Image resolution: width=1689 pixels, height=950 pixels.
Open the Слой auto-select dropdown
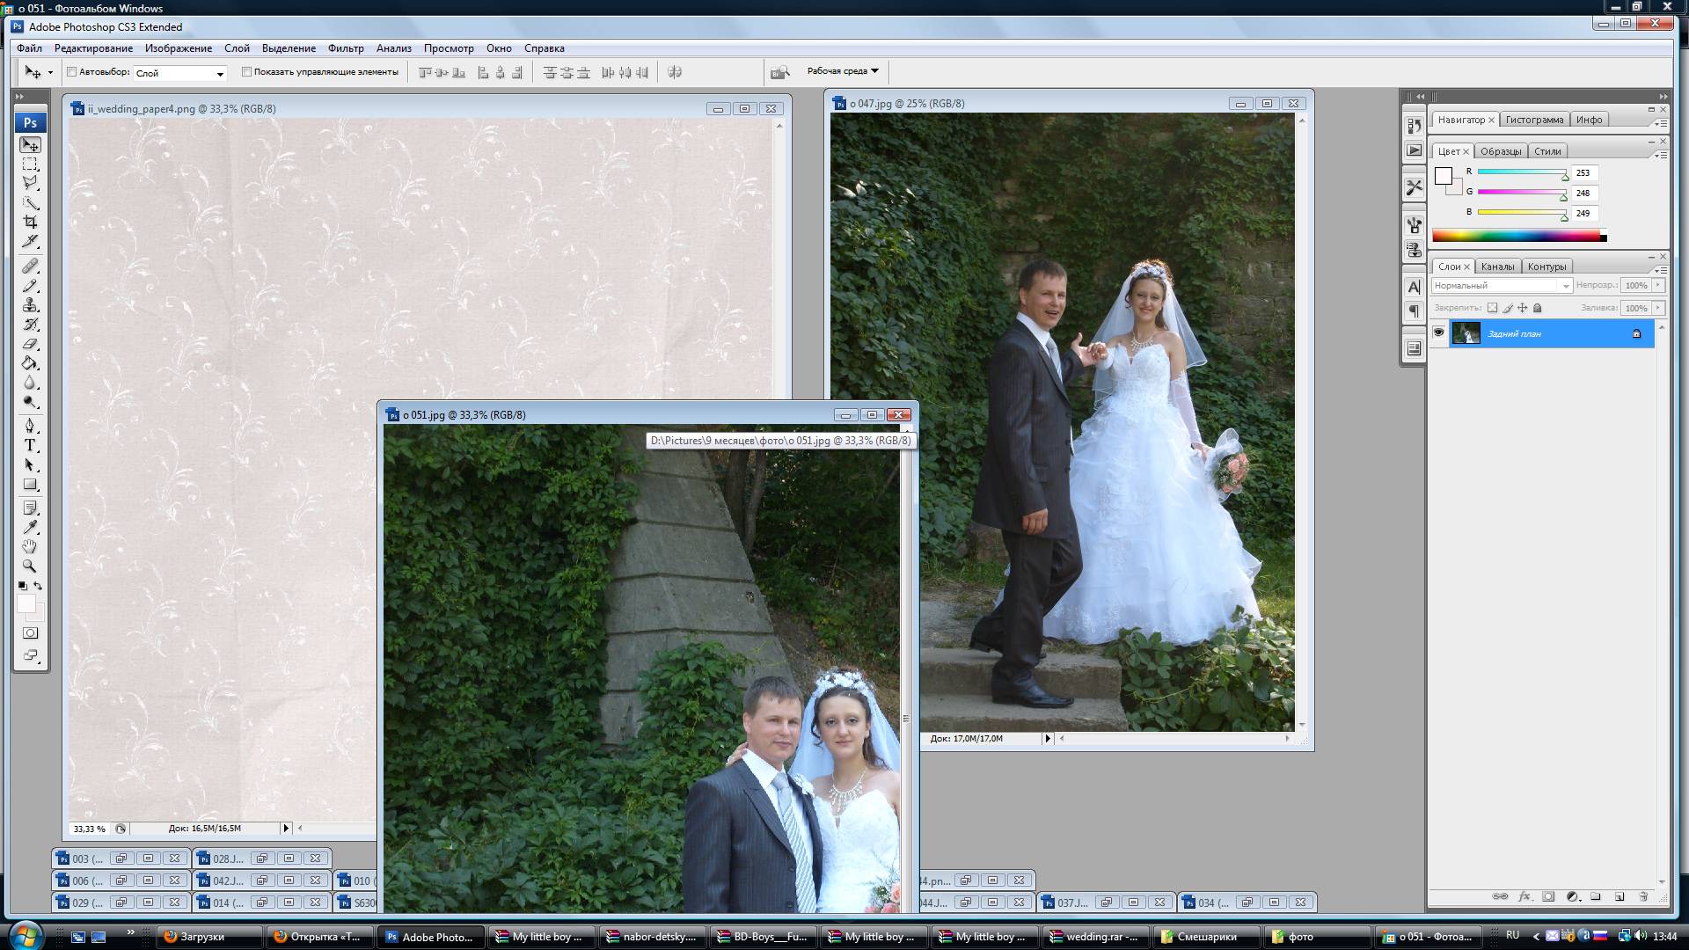pyautogui.click(x=179, y=73)
